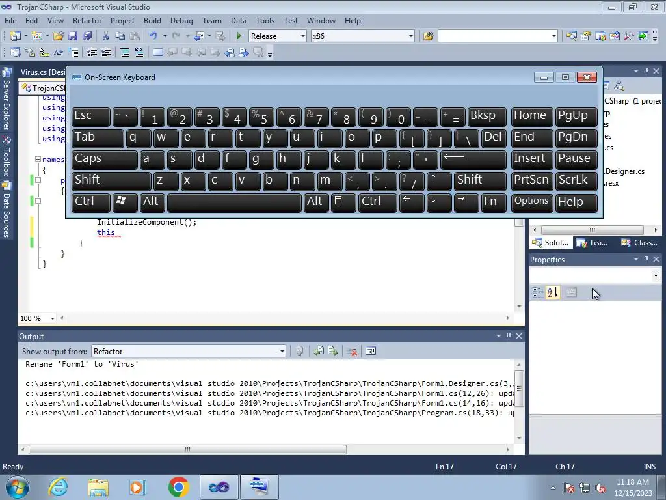Click the Decrease Line Indent icon
This screenshot has width=666, height=500.
coord(92,52)
